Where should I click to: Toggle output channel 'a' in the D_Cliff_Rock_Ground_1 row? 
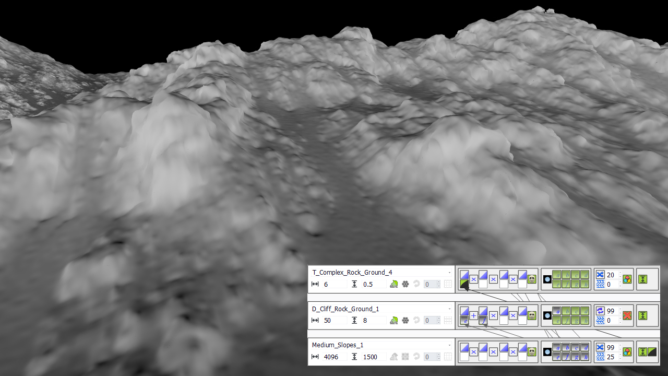(557, 311)
